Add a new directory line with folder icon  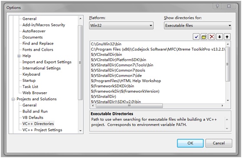tap(204, 37)
